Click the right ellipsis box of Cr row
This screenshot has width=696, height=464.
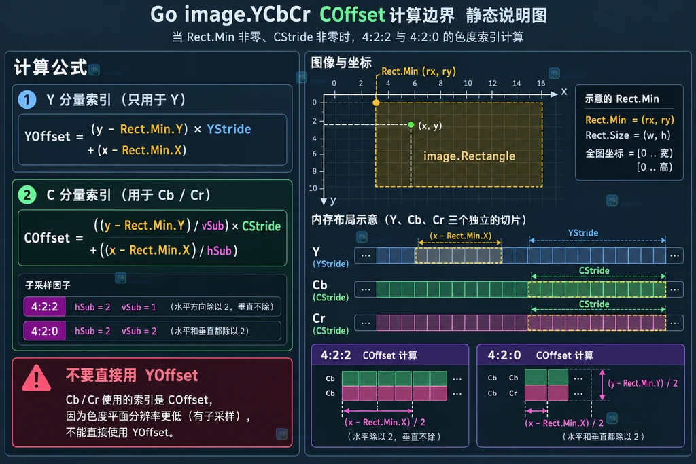click(x=675, y=323)
